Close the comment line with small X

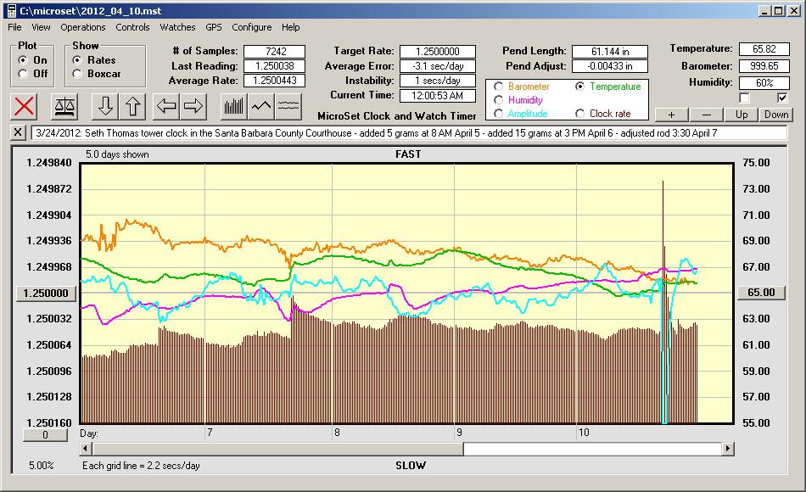coord(18,132)
